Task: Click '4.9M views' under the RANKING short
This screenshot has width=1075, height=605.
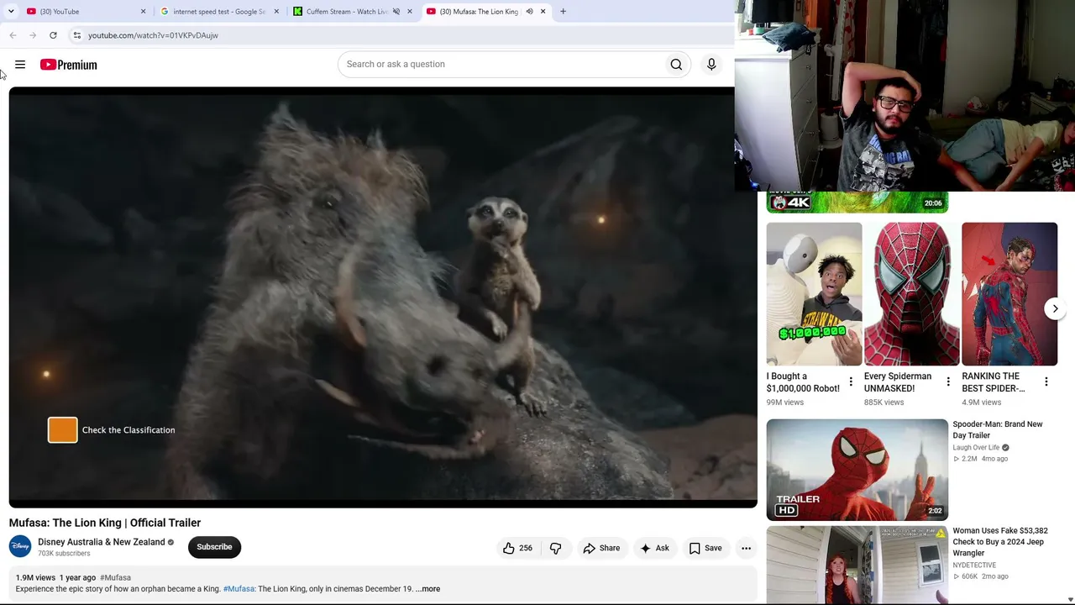Action: (x=982, y=402)
